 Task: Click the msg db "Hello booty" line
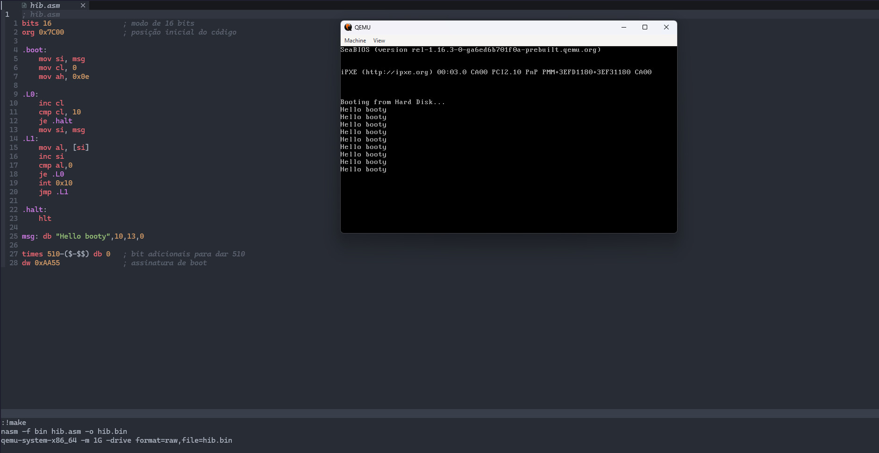pyautogui.click(x=83, y=236)
